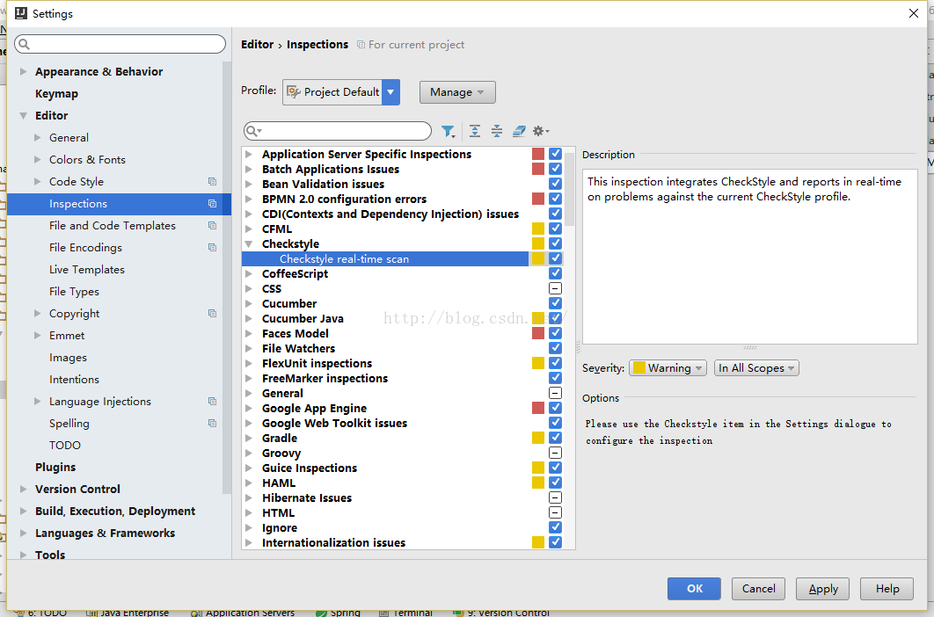Screen dimensions: 934x617
Task: Click the project icon before 'For current project'
Action: pyautogui.click(x=361, y=45)
